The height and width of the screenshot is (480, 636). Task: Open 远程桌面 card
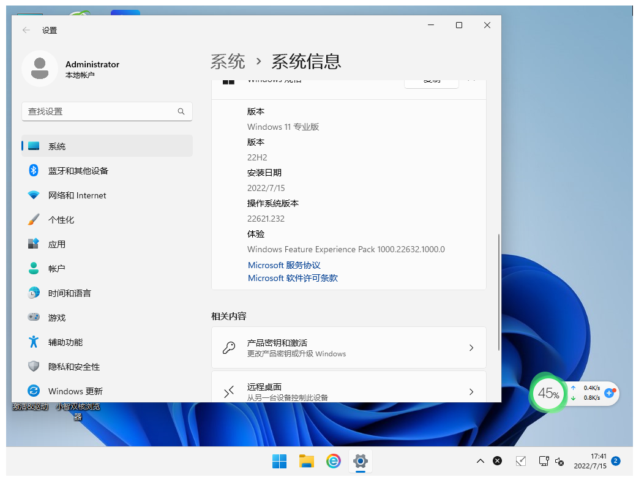(349, 387)
